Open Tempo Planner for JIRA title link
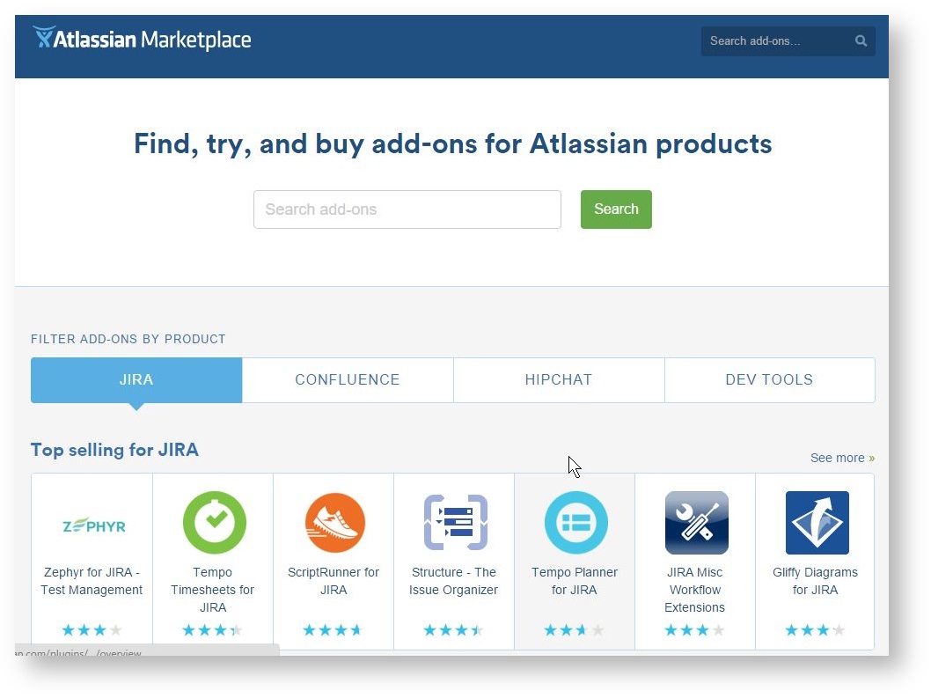Screen dimensions: 931x698 (x=574, y=581)
